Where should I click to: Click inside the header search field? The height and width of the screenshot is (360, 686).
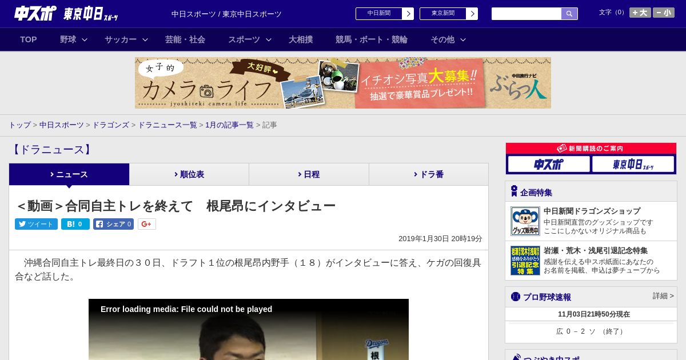click(527, 14)
